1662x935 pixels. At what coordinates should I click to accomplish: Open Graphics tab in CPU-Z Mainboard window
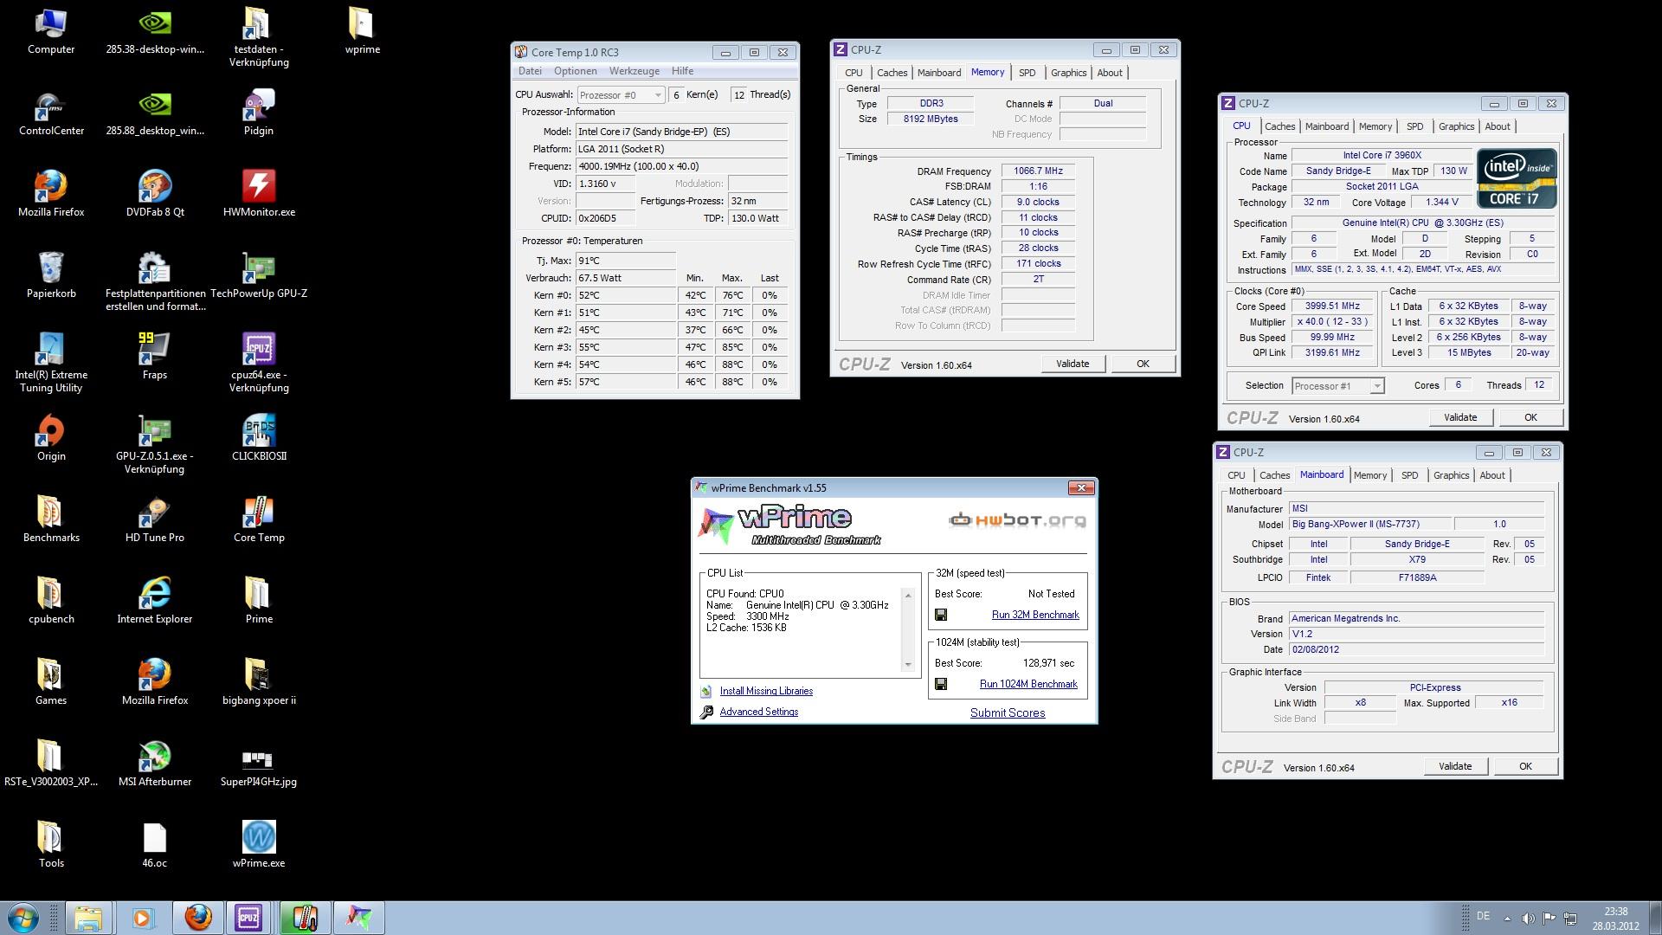(1451, 475)
